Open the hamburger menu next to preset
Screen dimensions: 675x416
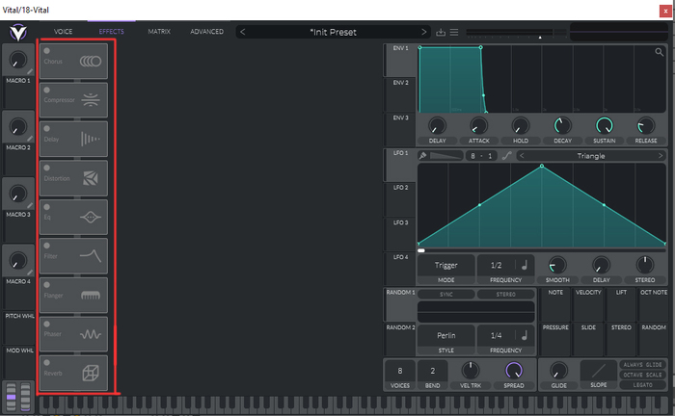[454, 32]
